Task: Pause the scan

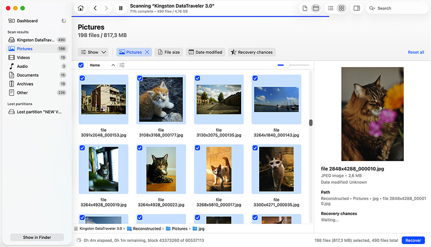Action: click(x=121, y=8)
